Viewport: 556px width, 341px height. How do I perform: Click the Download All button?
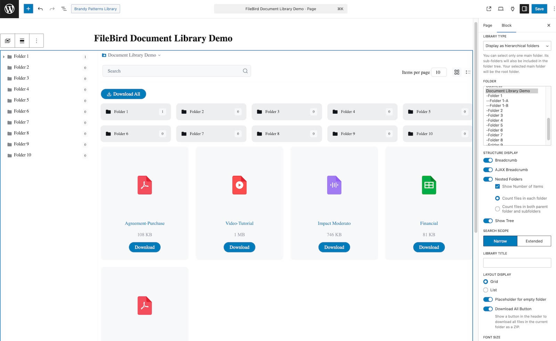(123, 94)
